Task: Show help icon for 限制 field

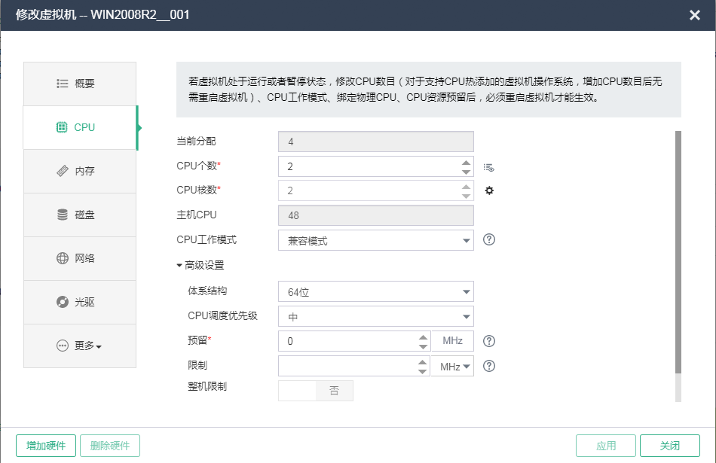Action: tap(489, 366)
